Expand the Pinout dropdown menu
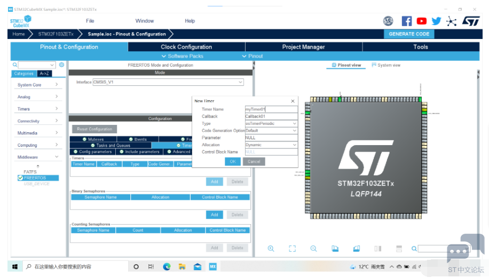 click(253, 56)
